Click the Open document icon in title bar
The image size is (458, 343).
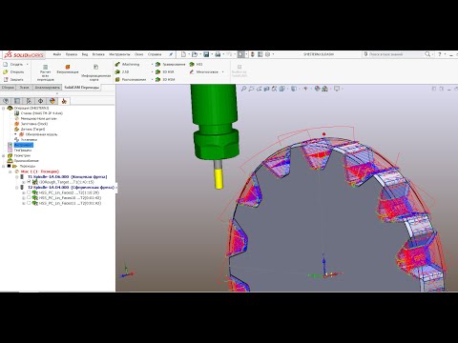point(195,54)
